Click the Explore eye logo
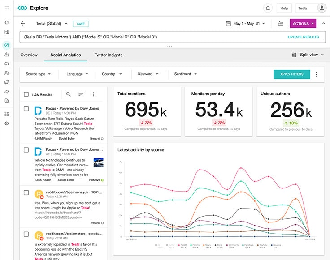This screenshot has height=260, width=330. (22, 8)
